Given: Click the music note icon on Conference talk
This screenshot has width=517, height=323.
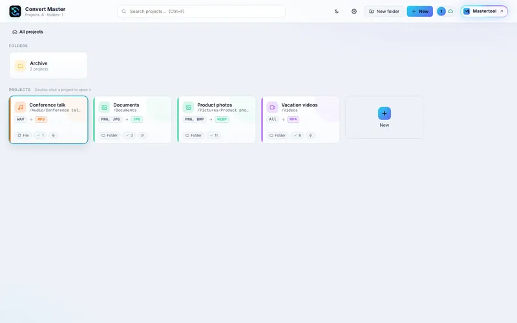Looking at the screenshot, I should (21, 107).
